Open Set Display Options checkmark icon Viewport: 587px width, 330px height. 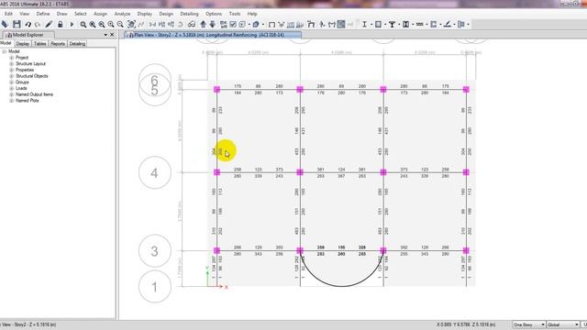click(x=233, y=25)
